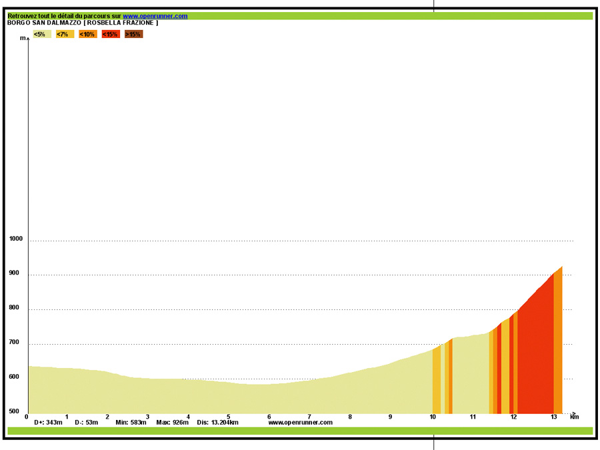
Task: Click the 600 altitude axis label
Action: point(14,377)
